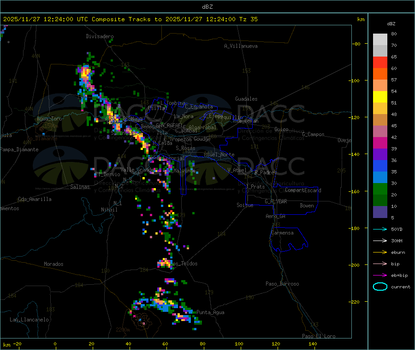415x350 pixels.
Task: Click the light blue 30-35 dBZ swatch
Action: pos(380,178)
